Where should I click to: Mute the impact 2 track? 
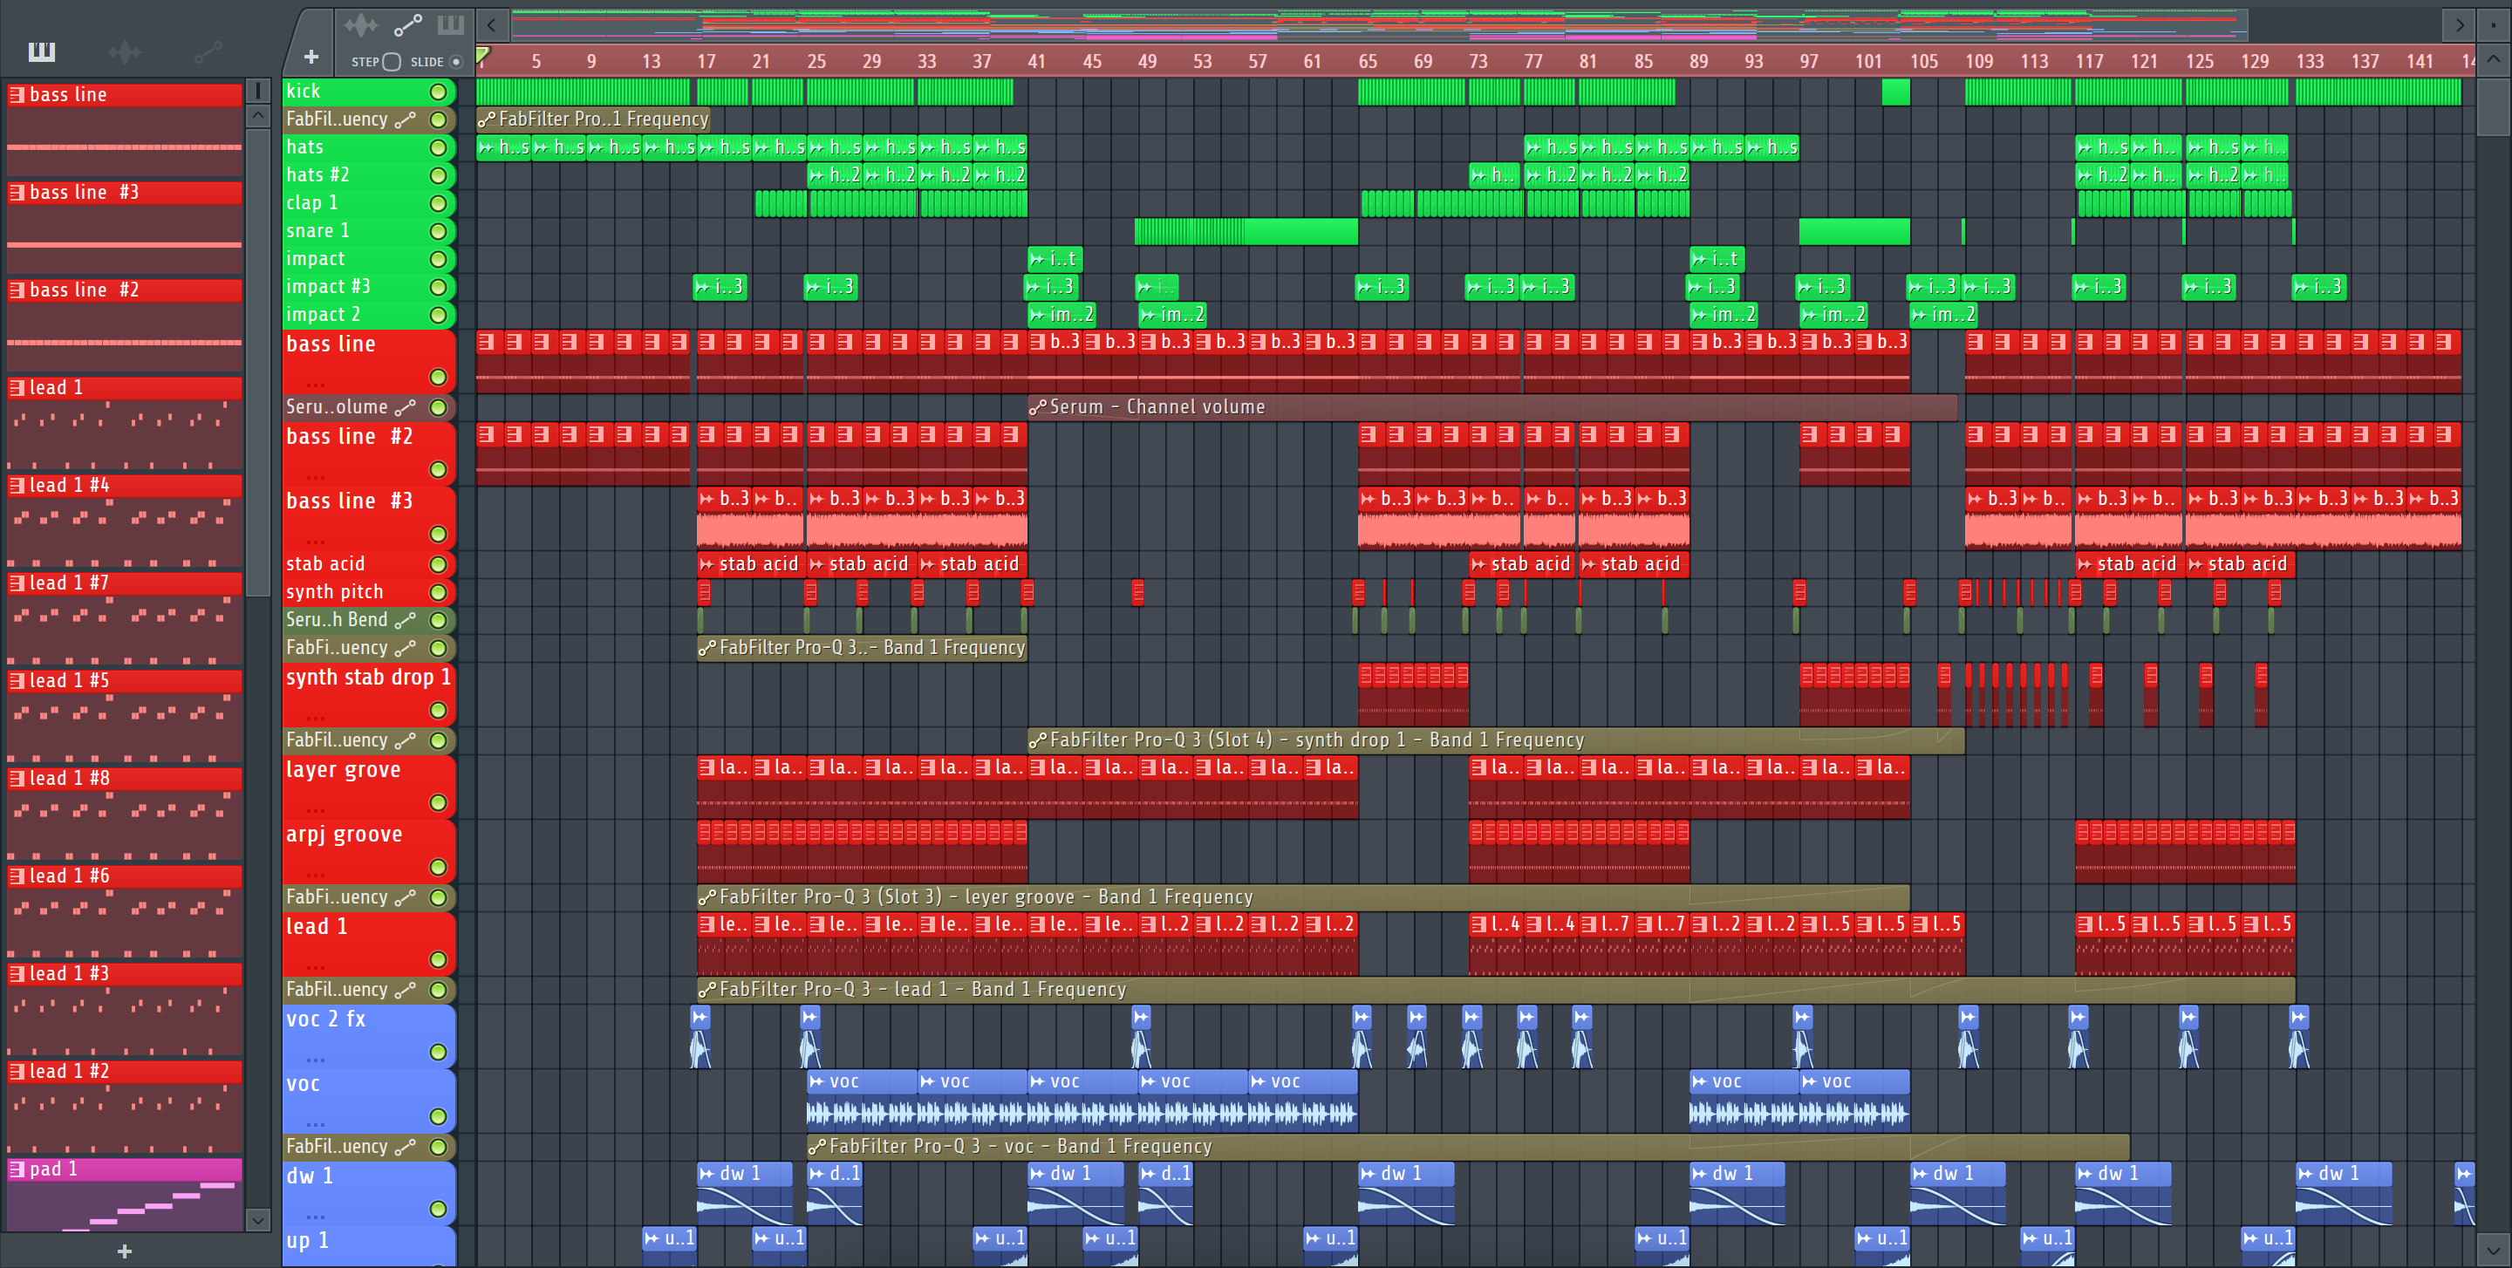click(439, 315)
